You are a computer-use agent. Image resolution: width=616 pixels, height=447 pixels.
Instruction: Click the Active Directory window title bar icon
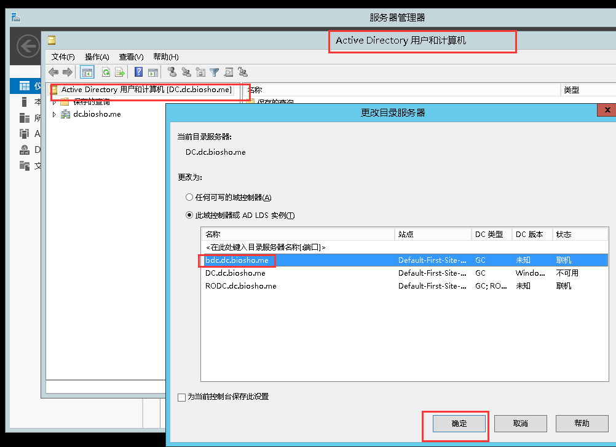[52, 40]
